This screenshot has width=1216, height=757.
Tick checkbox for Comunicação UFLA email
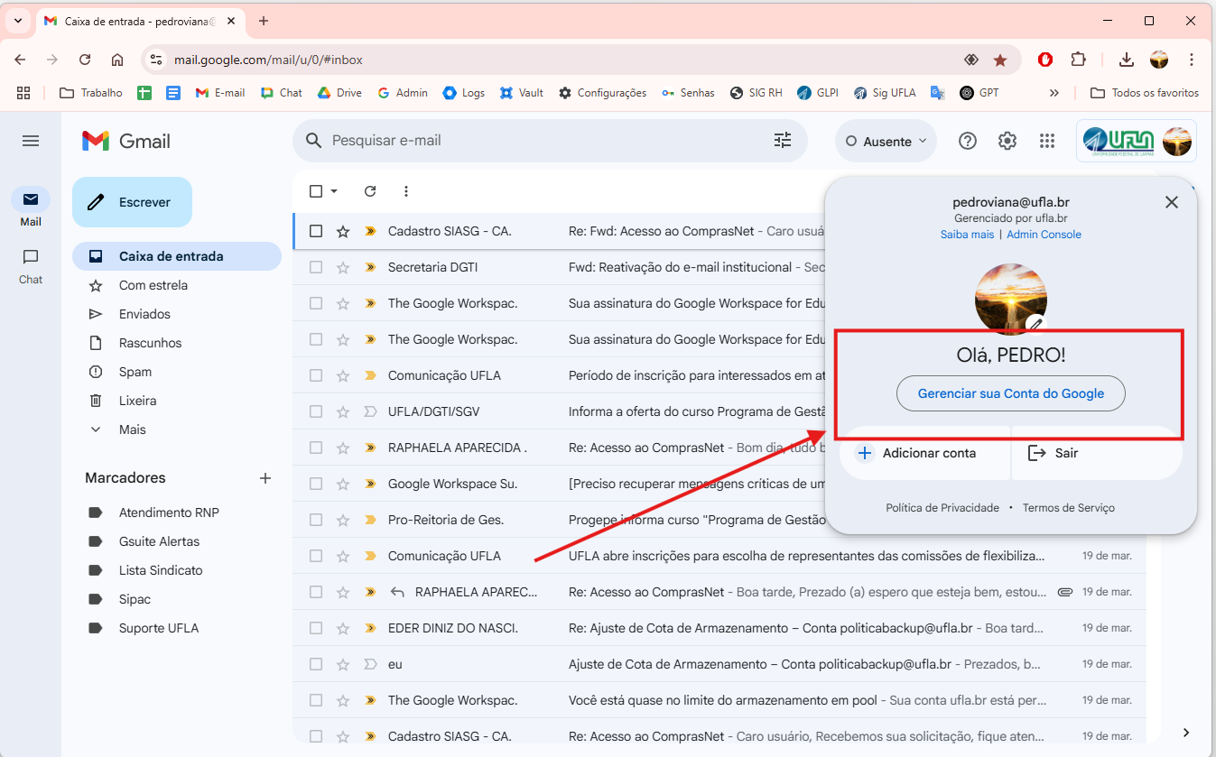(316, 375)
